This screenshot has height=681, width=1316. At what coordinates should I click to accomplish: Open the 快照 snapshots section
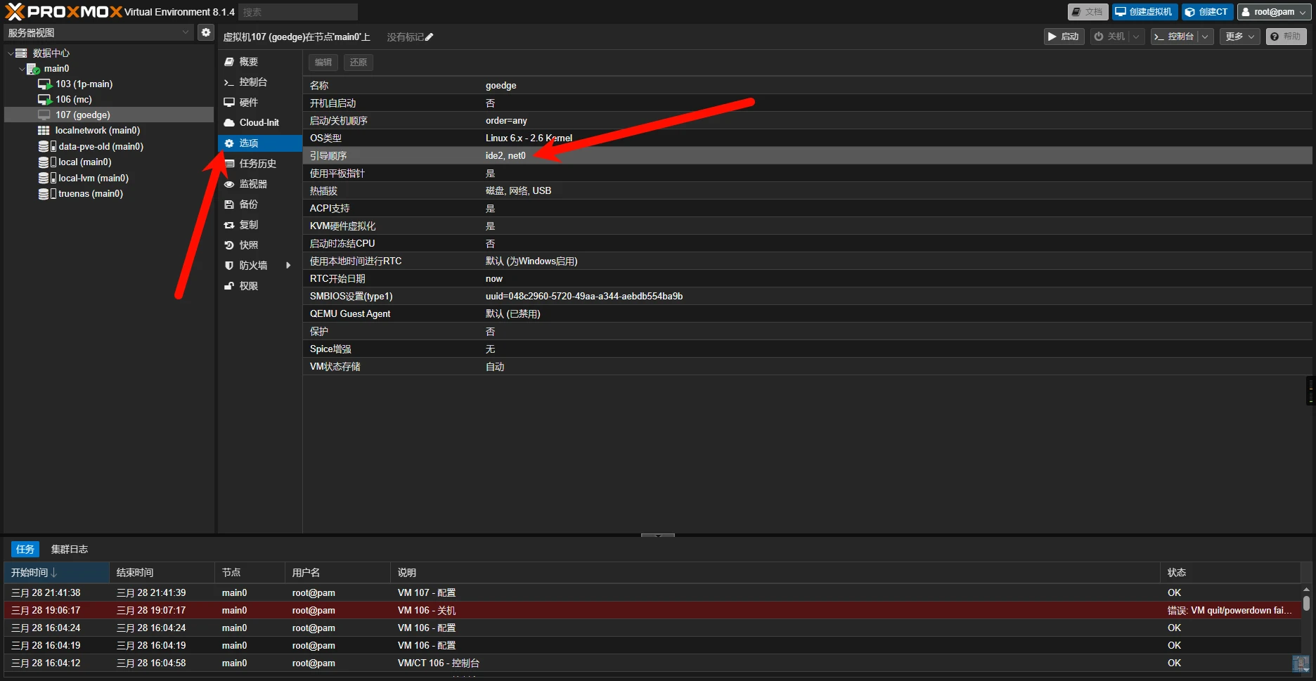pyautogui.click(x=248, y=245)
